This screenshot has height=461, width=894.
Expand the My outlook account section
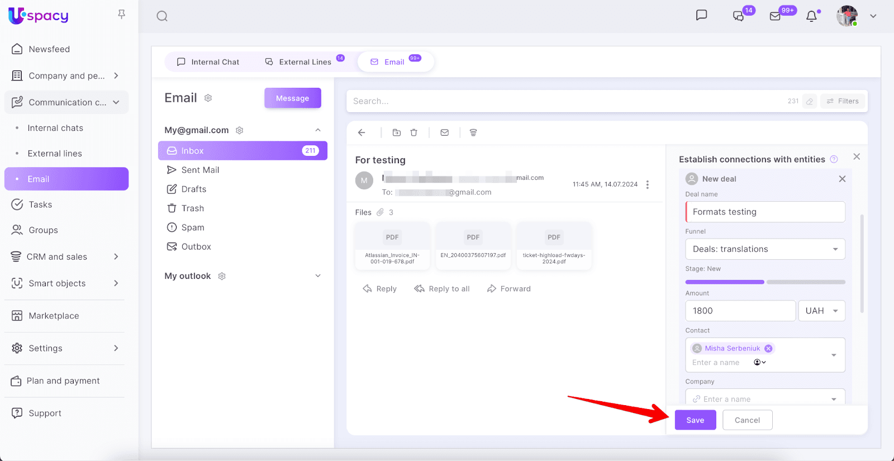(318, 276)
